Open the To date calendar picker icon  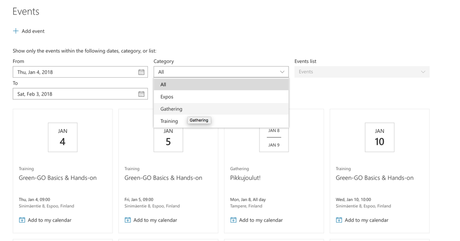pos(141,94)
